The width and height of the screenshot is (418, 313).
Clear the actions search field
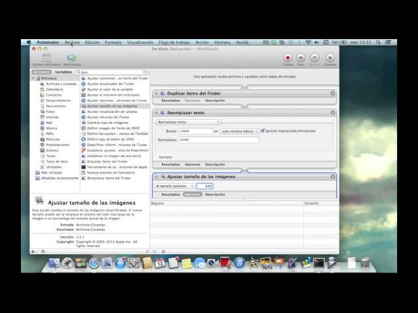coord(144,72)
